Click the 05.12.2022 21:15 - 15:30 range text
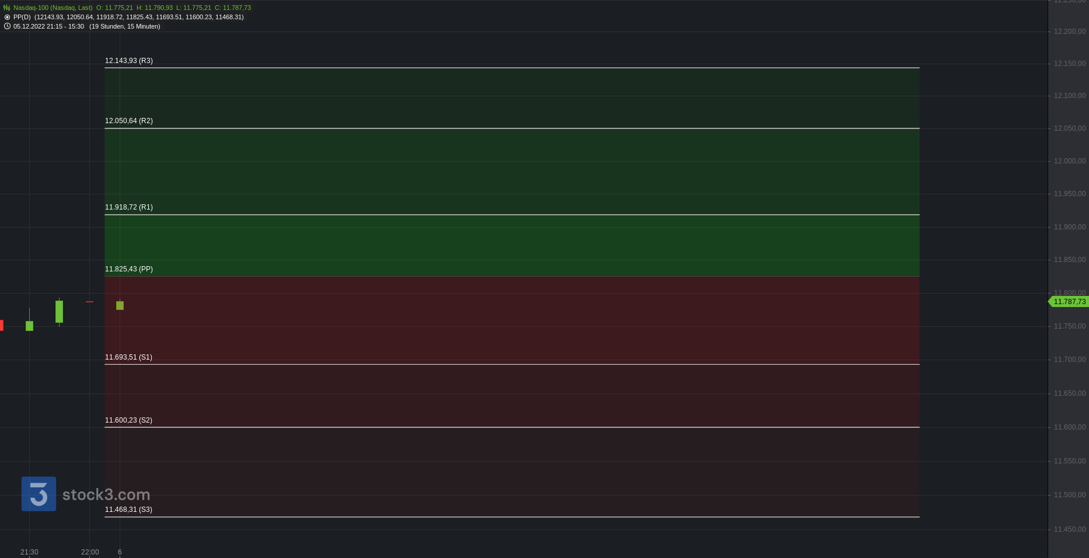The width and height of the screenshot is (1089, 558). coord(48,26)
